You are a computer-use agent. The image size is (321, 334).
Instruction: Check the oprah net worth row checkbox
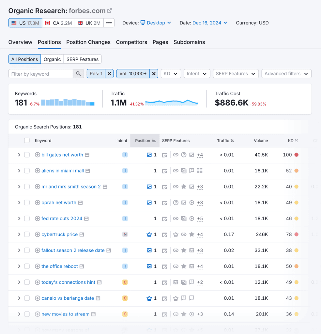click(x=27, y=203)
